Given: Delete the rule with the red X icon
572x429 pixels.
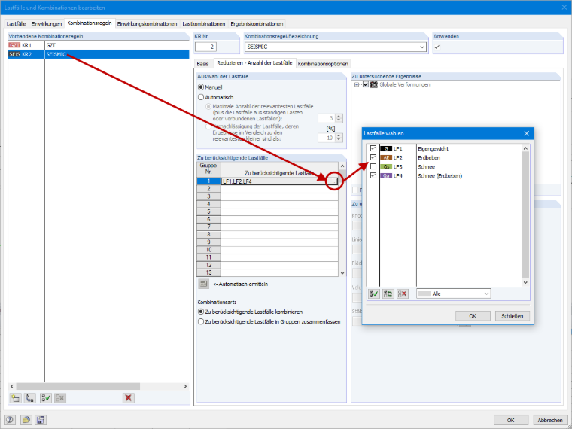Looking at the screenshot, I should coord(128,397).
